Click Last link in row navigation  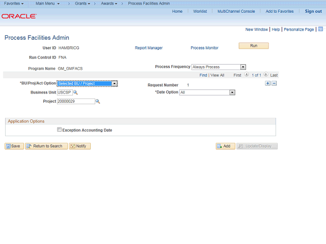point(274,75)
